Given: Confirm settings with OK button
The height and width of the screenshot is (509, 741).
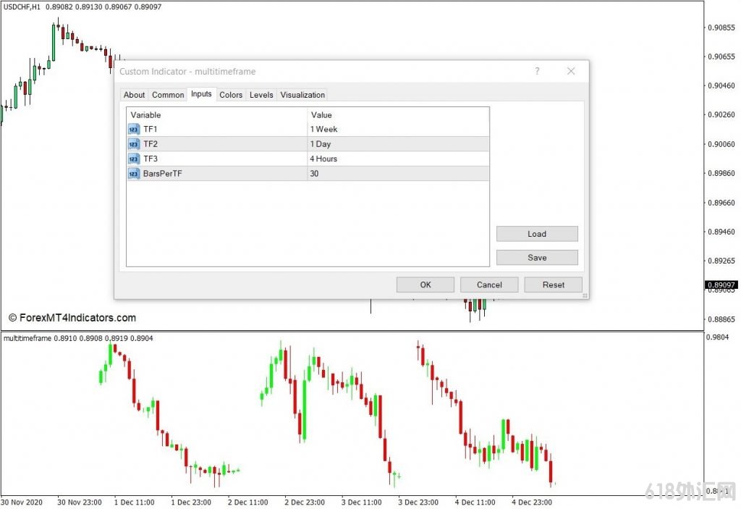Looking at the screenshot, I should [x=425, y=285].
